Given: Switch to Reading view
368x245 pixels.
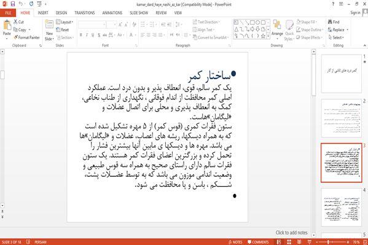Looking at the screenshot, I should [299, 242].
